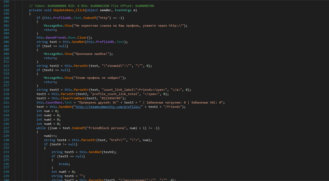329x181 pixels.
Task: Click the EventArgs type in method signature
Action: coord(124,10)
